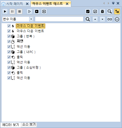Select the 클릭 item below 그룹 ( 소심비형 )

click(20, 73)
